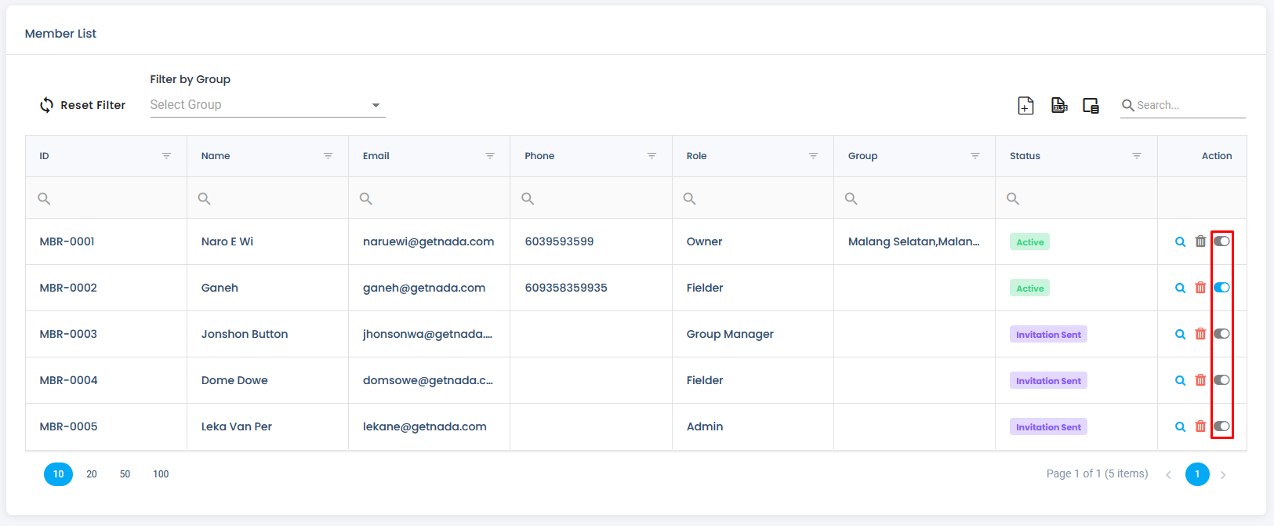Click the add new member document icon
Screen dimensions: 1274x526
(x=1025, y=105)
